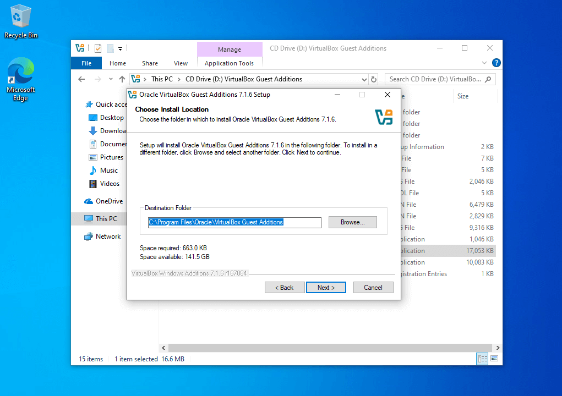Click Next > in the setup dialog
Viewport: 562px width, 396px height.
click(x=326, y=288)
